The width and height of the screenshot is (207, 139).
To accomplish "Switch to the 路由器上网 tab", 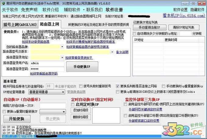I will pos(50,24).
